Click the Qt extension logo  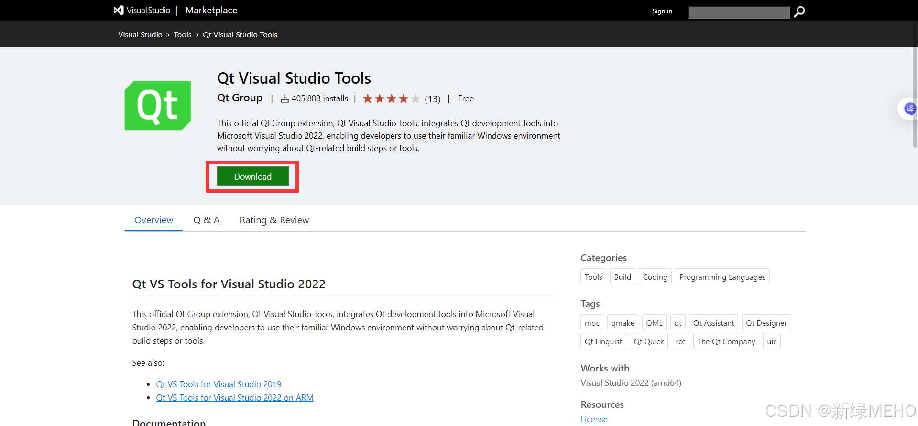click(x=158, y=106)
